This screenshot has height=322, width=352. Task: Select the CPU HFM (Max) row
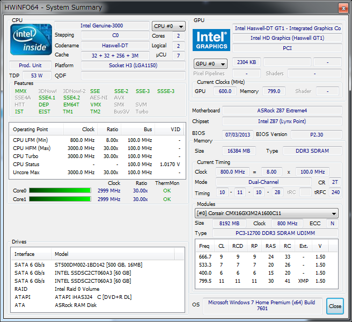tap(97, 148)
